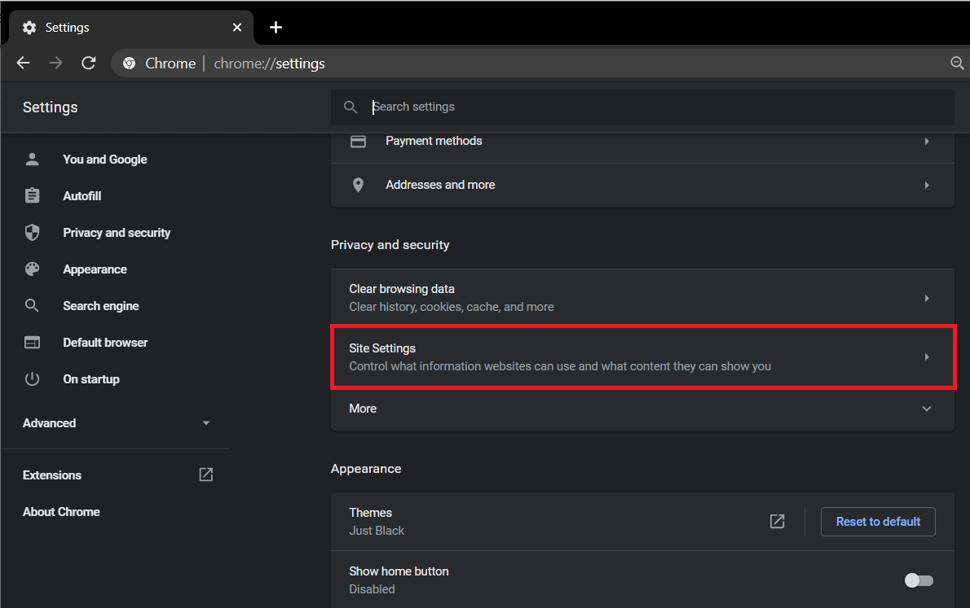This screenshot has height=608, width=970.
Task: Open Site Settings row arrow
Action: [x=926, y=357]
